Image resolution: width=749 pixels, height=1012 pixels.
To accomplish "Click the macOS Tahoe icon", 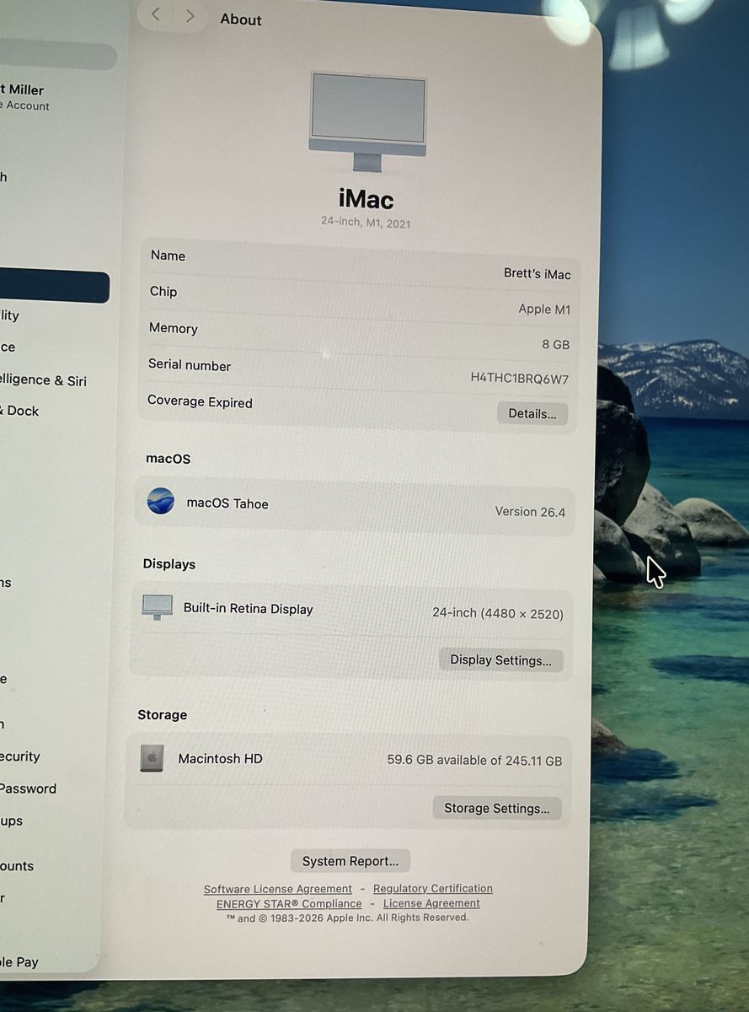I will (161, 502).
